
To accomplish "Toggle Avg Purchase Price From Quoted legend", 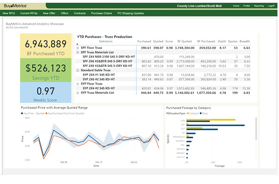I will pos(46,113).
